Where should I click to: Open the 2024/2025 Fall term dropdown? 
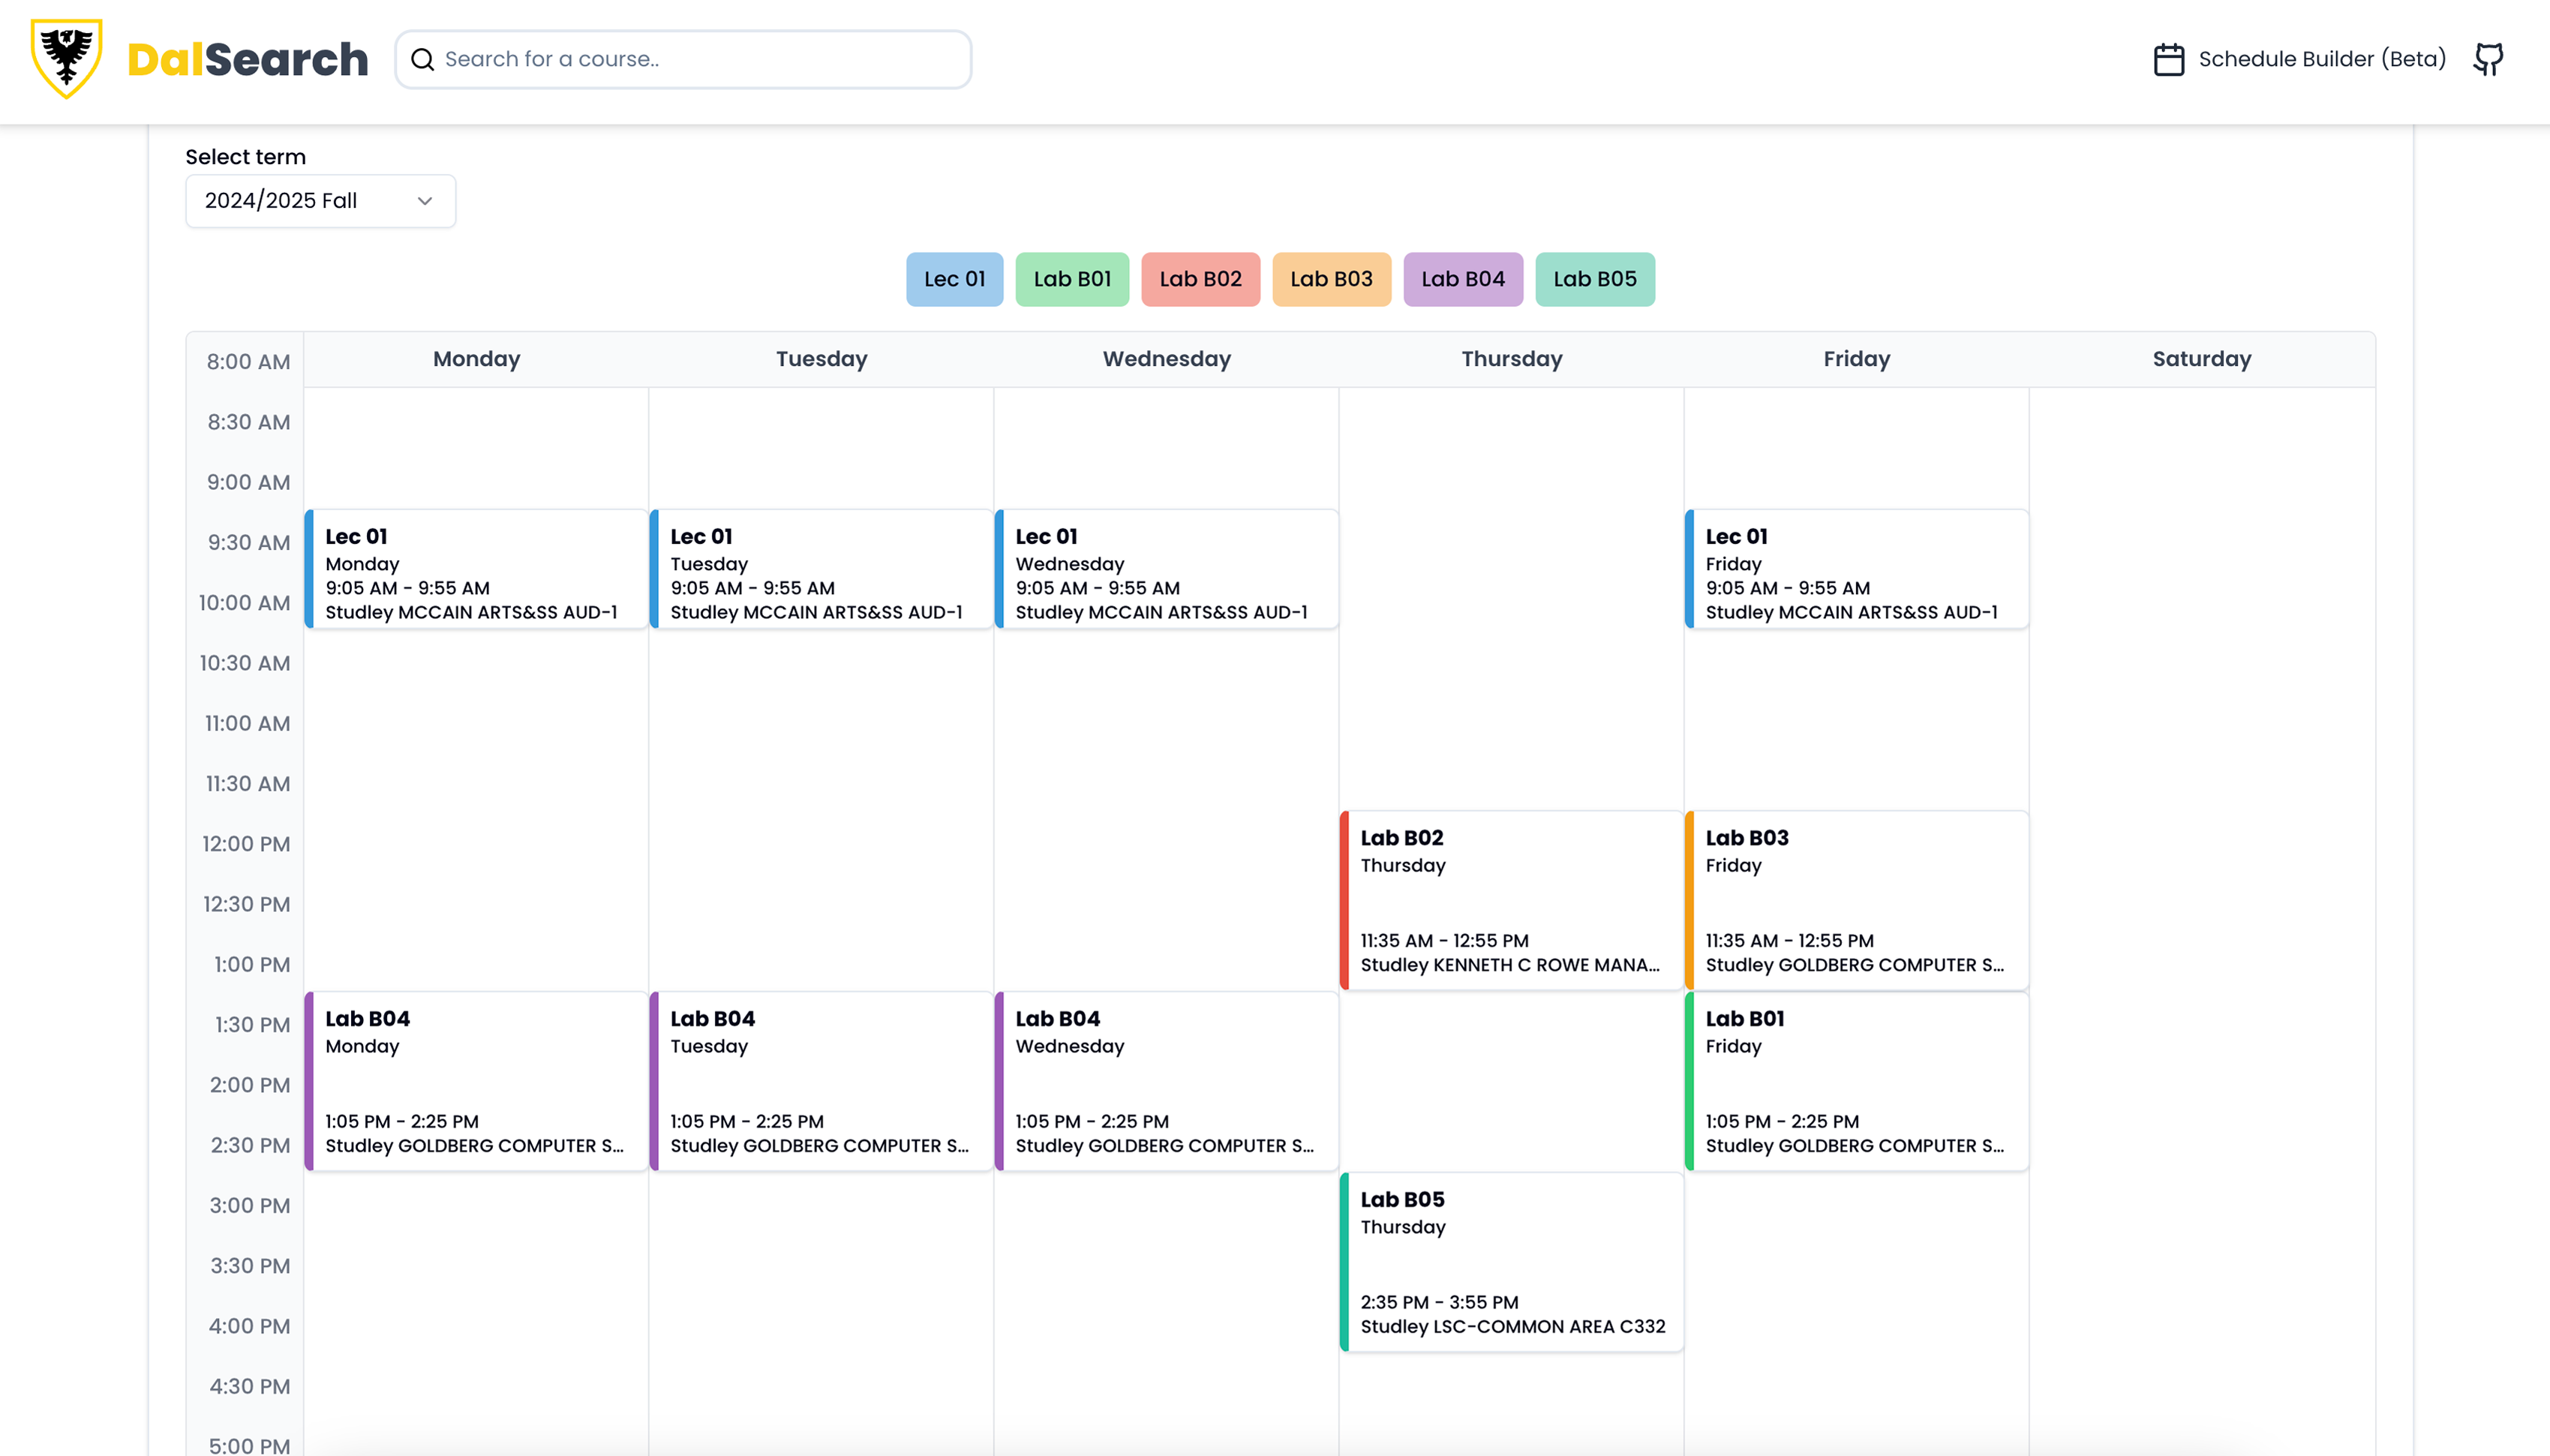pos(320,201)
